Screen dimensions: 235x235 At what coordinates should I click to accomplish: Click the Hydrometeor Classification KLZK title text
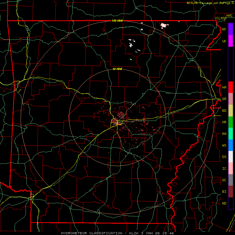pyautogui.click(x=118, y=233)
